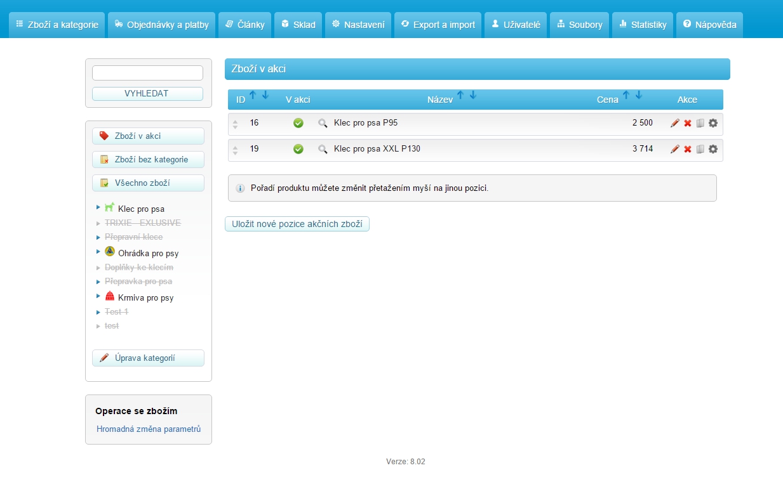Click the red delete cross for Klec pro psa XXL P130

[688, 149]
